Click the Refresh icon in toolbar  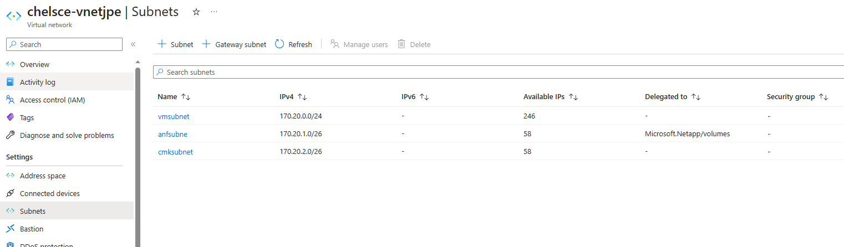[279, 44]
